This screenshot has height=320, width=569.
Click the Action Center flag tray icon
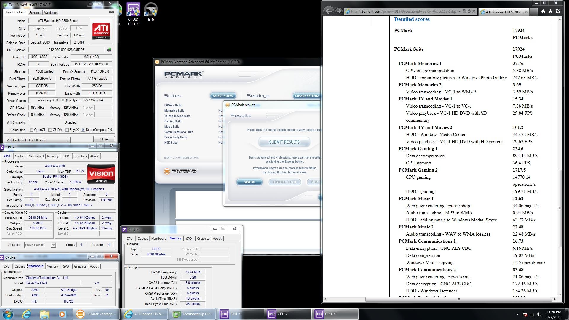click(x=525, y=314)
